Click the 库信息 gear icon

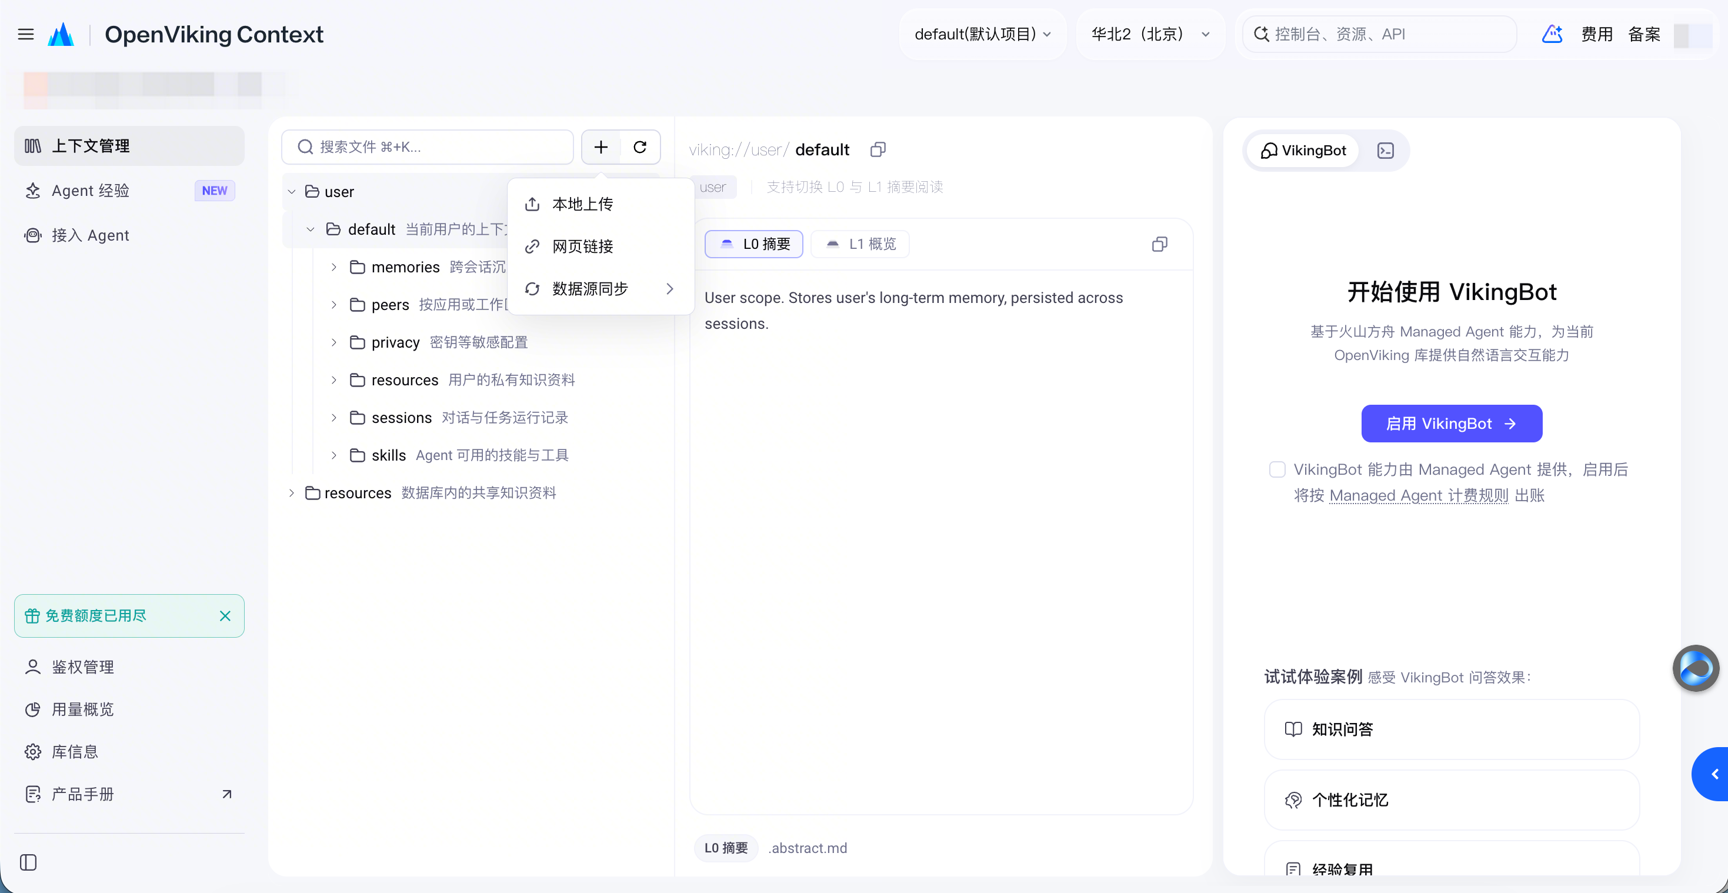pos(32,751)
